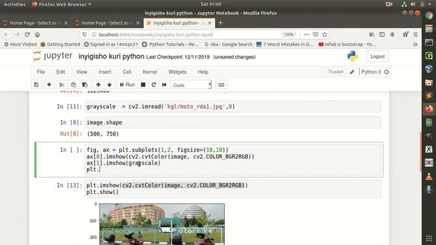Go back in browser history
The height and width of the screenshot is (245, 436).
(7, 35)
